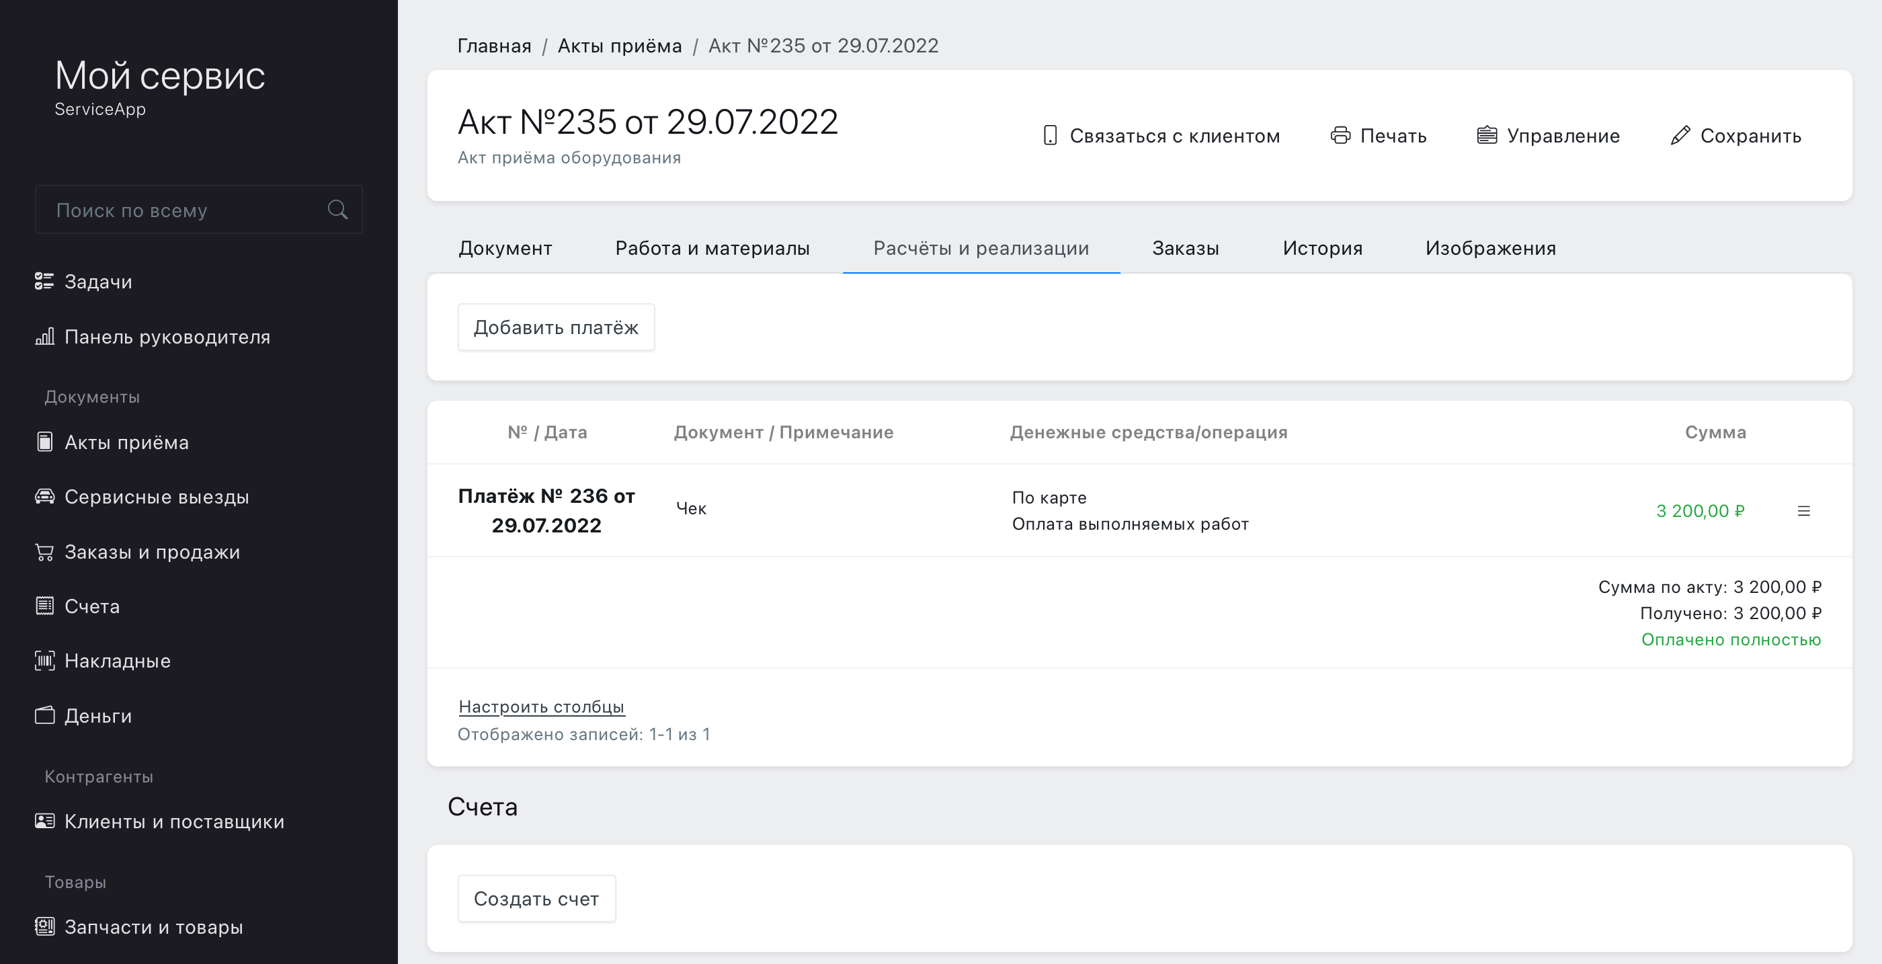Screen dimensions: 1882x964
Task: Click the Сервисные выезды car icon
Action: point(44,497)
